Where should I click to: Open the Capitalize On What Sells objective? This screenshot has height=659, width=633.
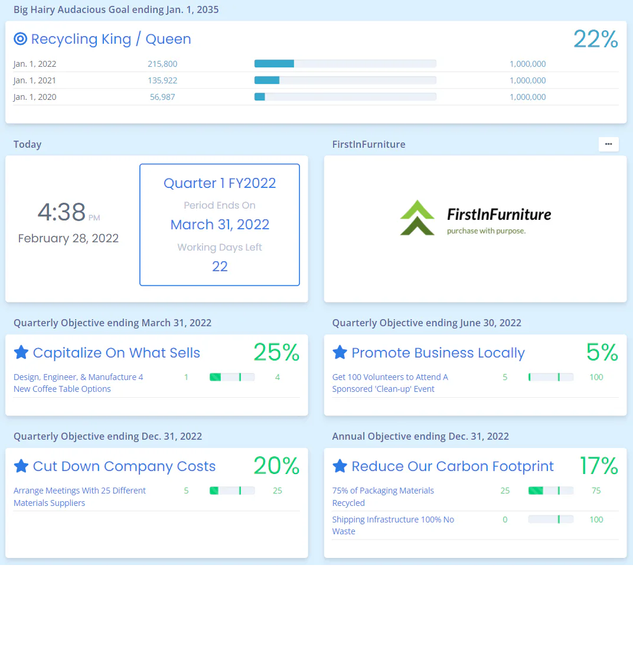pos(116,353)
